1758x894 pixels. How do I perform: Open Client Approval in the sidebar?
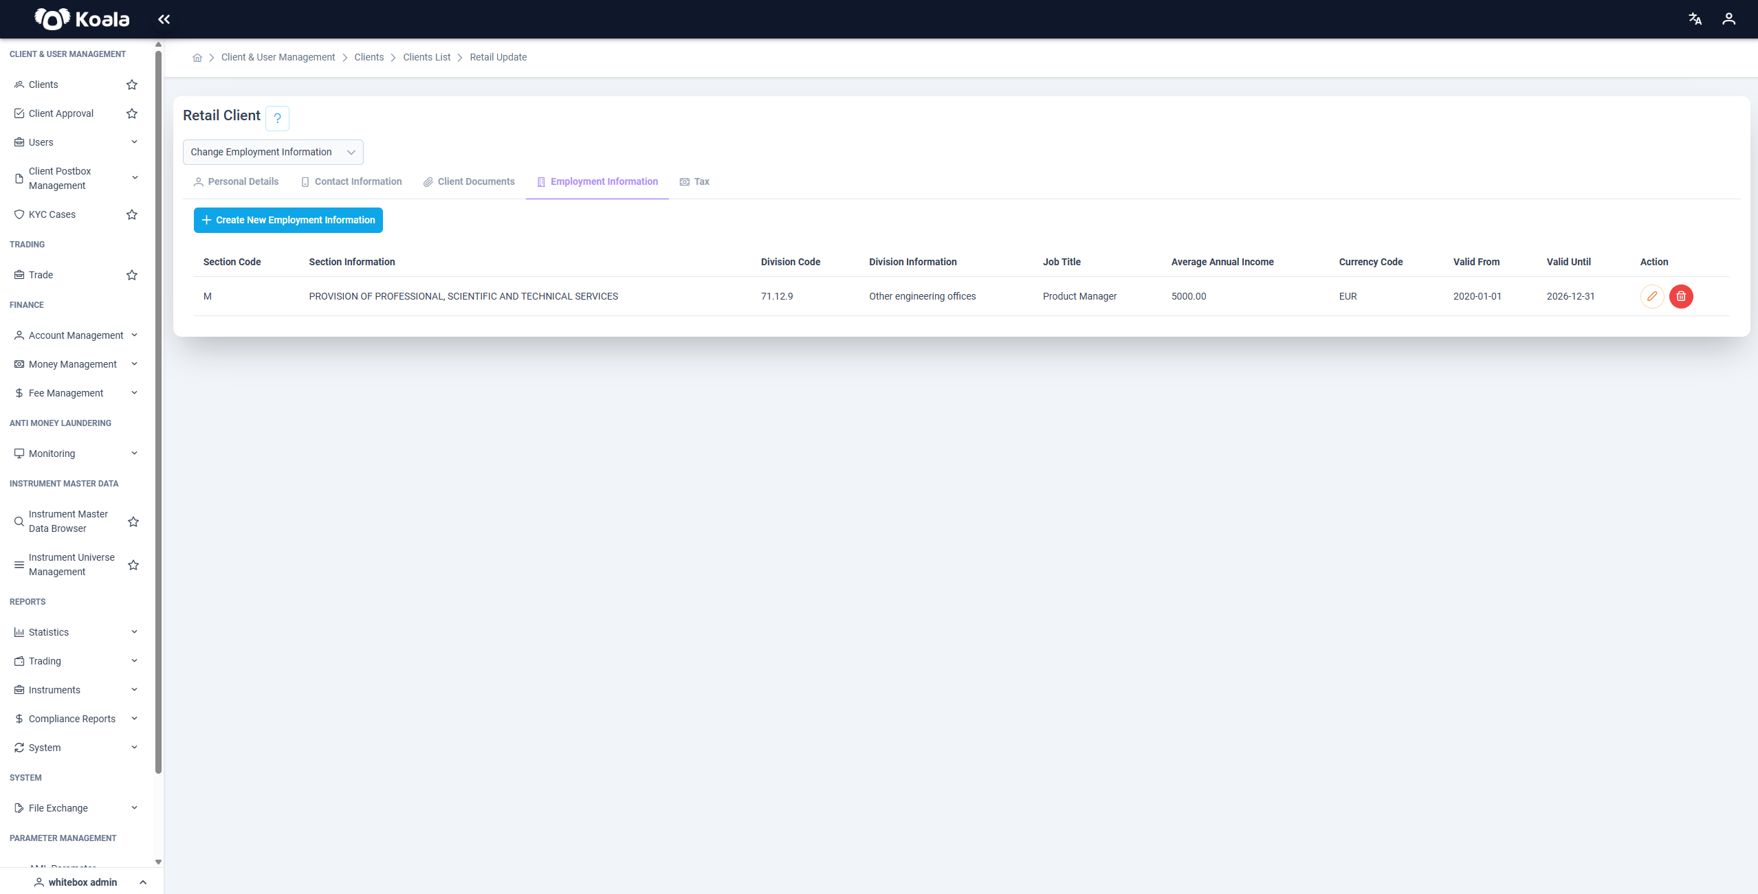pos(61,113)
